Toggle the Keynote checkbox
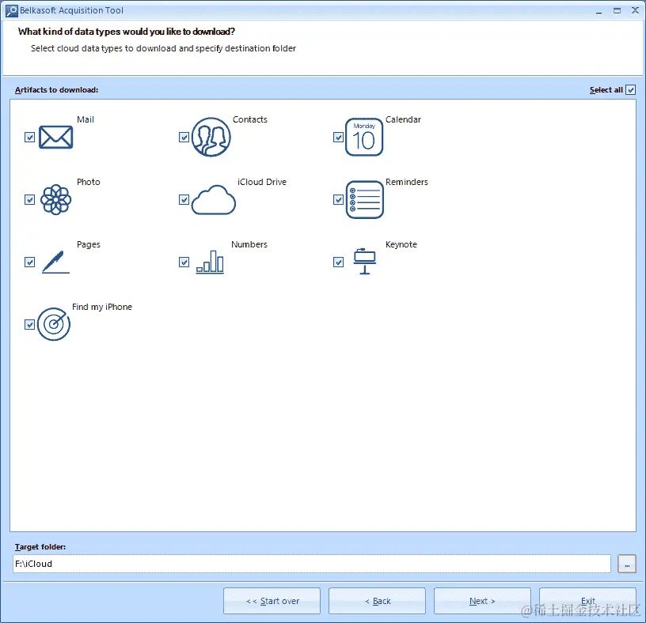The height and width of the screenshot is (623, 646). tap(338, 262)
